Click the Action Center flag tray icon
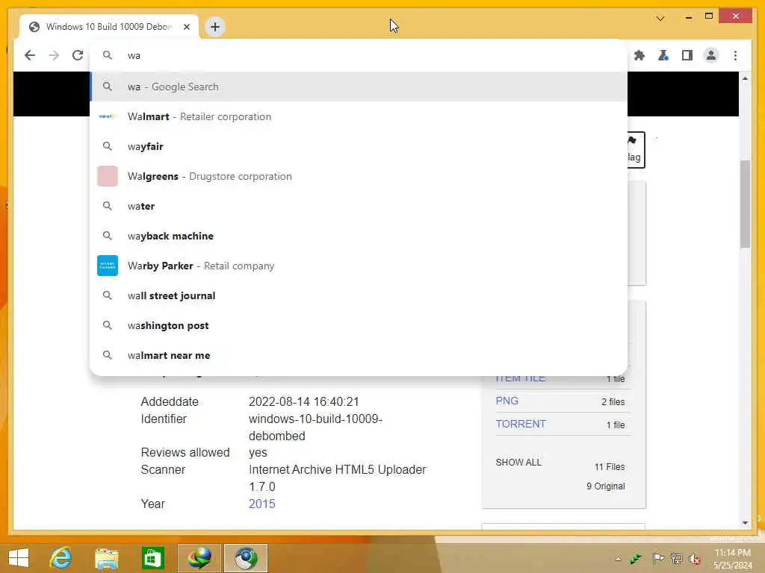 point(657,558)
